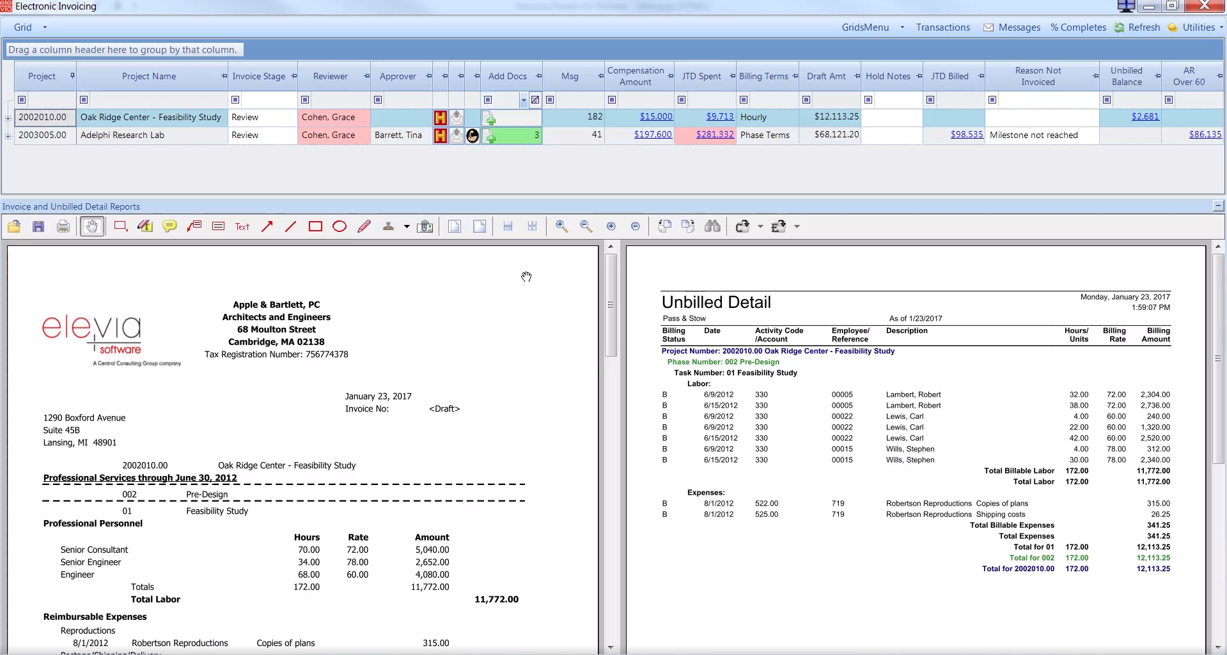Screen dimensions: 1227x655
Task: Toggle the filter checkbox under Billing Terms
Action: (744, 100)
